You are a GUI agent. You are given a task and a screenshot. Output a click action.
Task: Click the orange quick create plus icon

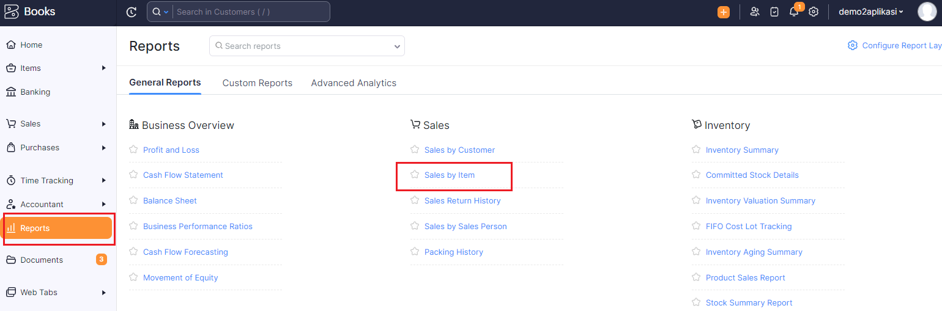724,12
